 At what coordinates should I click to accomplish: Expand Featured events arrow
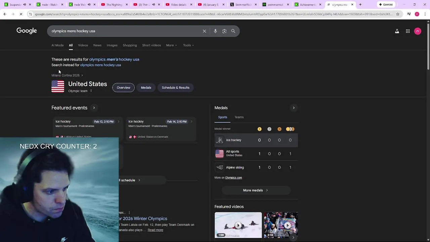point(94,108)
